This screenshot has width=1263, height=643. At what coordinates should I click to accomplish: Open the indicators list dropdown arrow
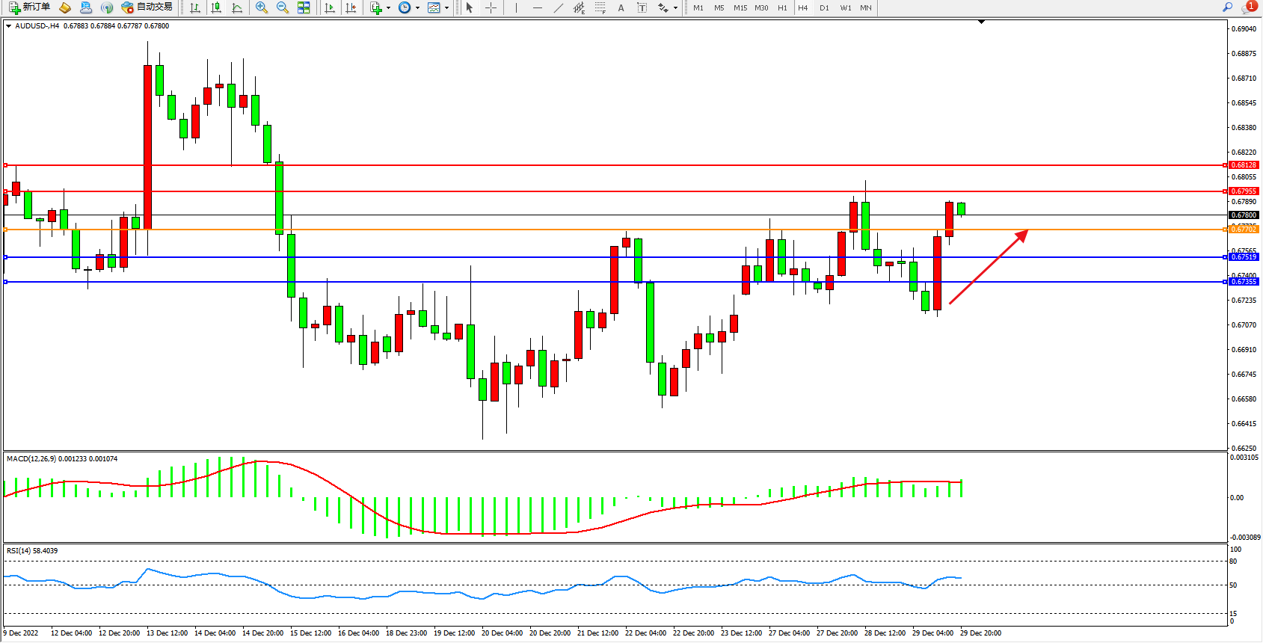click(388, 8)
